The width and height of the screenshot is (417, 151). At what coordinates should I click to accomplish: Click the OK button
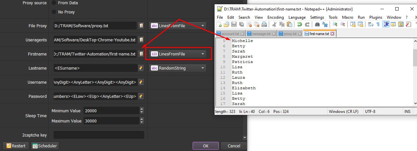pyautogui.click(x=206, y=146)
